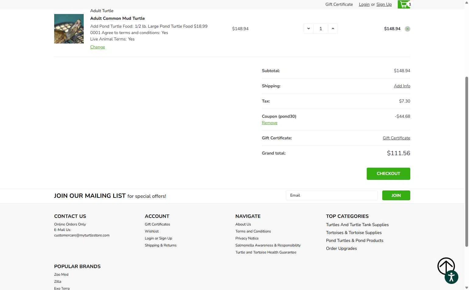Open Privacy Notice footer link

coord(247,238)
